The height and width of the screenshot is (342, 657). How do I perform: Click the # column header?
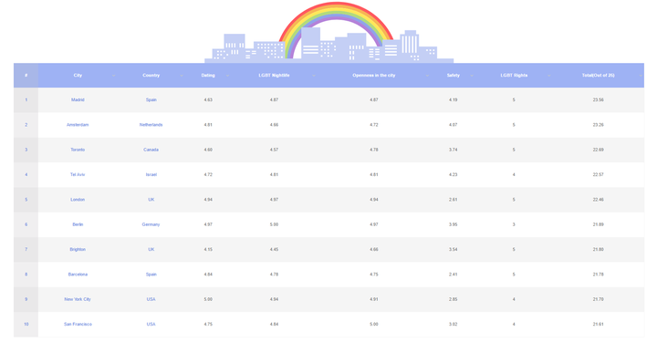(x=26, y=76)
